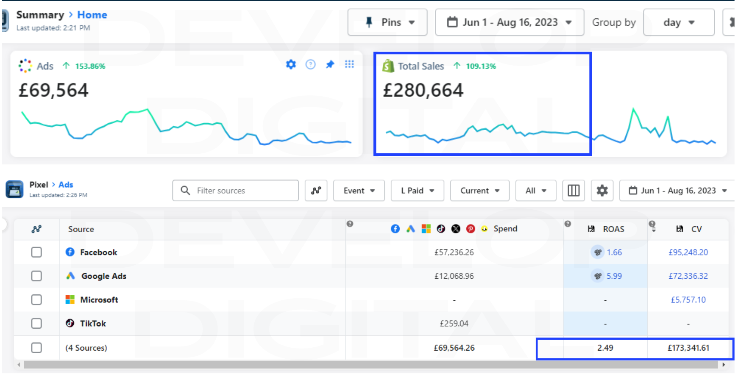
Task: Open the Group by day dropdown
Action: pos(679,22)
